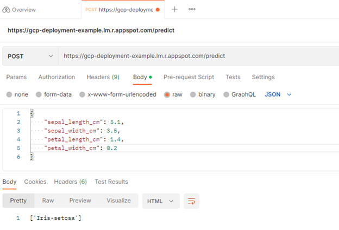Click the Overview tab icon

tap(7, 10)
